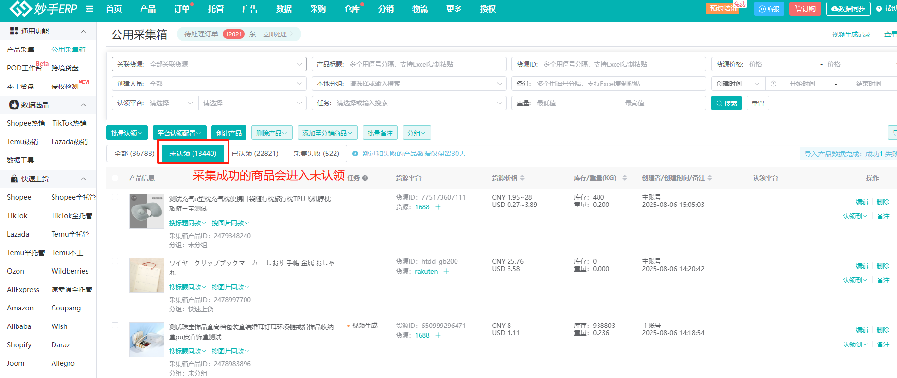This screenshot has width=897, height=378.
Task: Toggle the hamburger menu icon beside logo
Action: point(89,9)
